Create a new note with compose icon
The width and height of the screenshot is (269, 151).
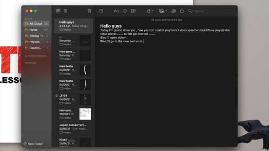pyautogui.click(x=101, y=11)
